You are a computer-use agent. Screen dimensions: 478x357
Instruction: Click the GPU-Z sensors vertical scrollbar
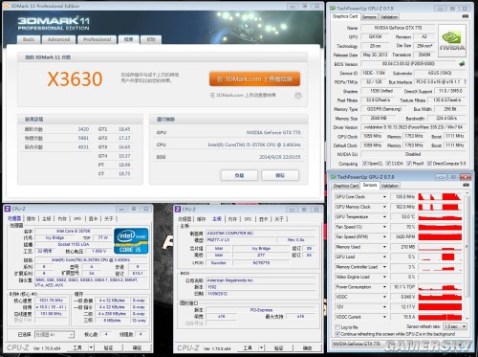[467, 256]
